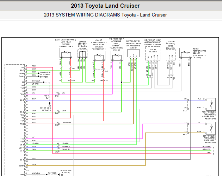Select the Left Rear Cooler Thermistor 1 symbol box
The height and width of the screenshot is (176, 222).
coord(66,53)
